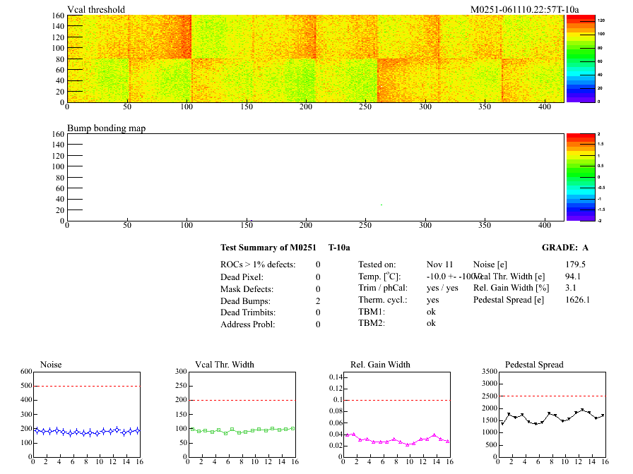Image resolution: width=633 pixels, height=474 pixels.
Task: Click the green dot in bump bonding map
Action: (x=381, y=205)
